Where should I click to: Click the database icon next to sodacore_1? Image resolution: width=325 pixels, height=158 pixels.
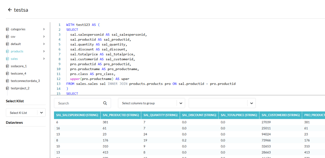(7, 66)
